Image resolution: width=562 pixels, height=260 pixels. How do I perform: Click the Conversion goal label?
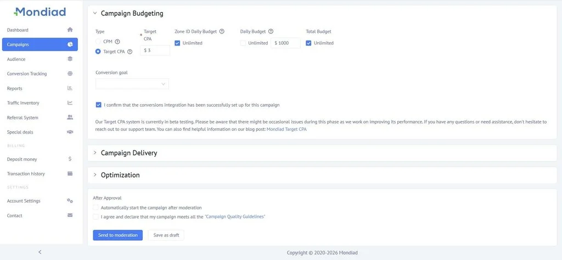[x=111, y=72]
